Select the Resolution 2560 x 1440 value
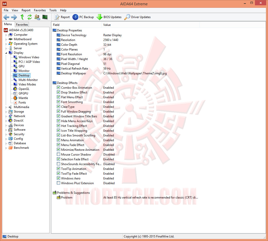This screenshot has width=268, height=241. pos(111,40)
